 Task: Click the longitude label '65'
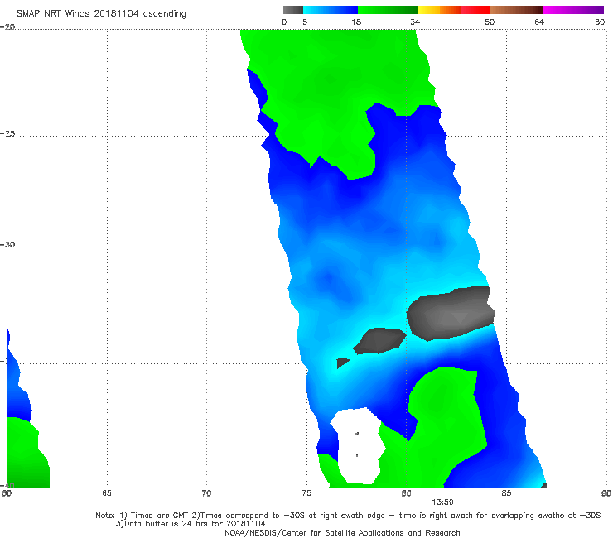[x=107, y=493]
